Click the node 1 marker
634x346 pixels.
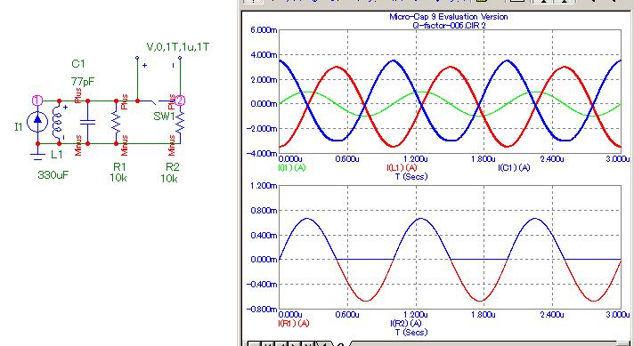(x=37, y=101)
